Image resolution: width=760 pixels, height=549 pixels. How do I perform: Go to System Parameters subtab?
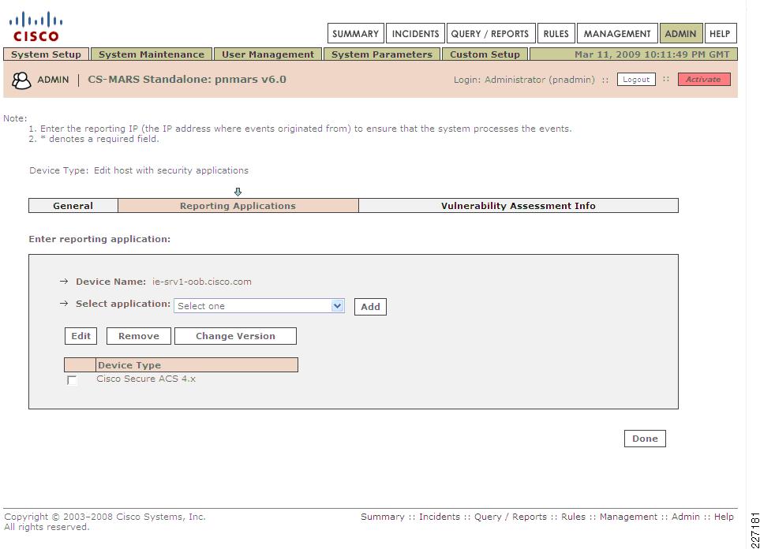click(x=381, y=54)
